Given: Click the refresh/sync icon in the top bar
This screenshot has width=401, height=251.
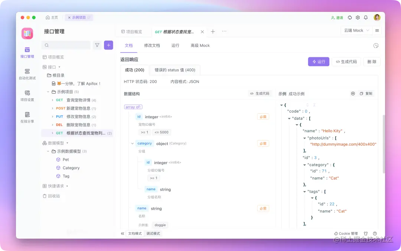Looking at the screenshot, I should coord(349,17).
